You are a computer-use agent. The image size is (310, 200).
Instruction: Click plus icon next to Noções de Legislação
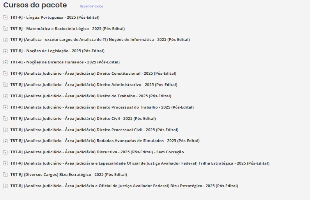pyautogui.click(x=5, y=51)
